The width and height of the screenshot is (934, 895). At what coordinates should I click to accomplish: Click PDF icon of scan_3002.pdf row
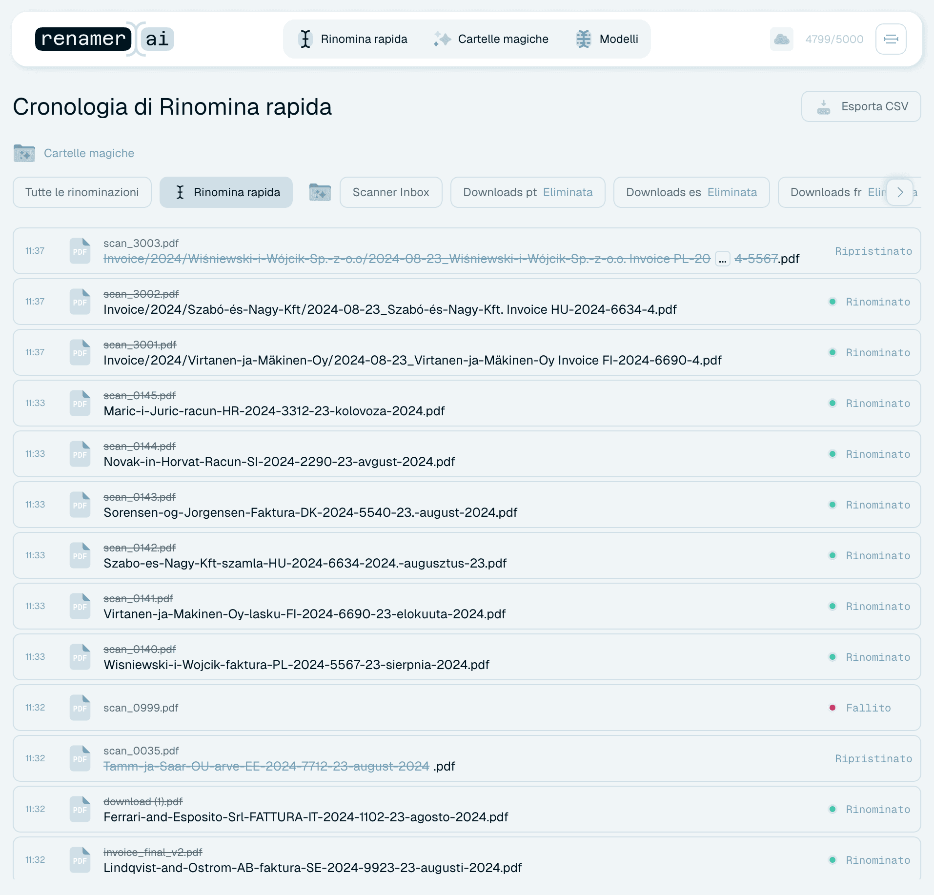click(x=80, y=302)
